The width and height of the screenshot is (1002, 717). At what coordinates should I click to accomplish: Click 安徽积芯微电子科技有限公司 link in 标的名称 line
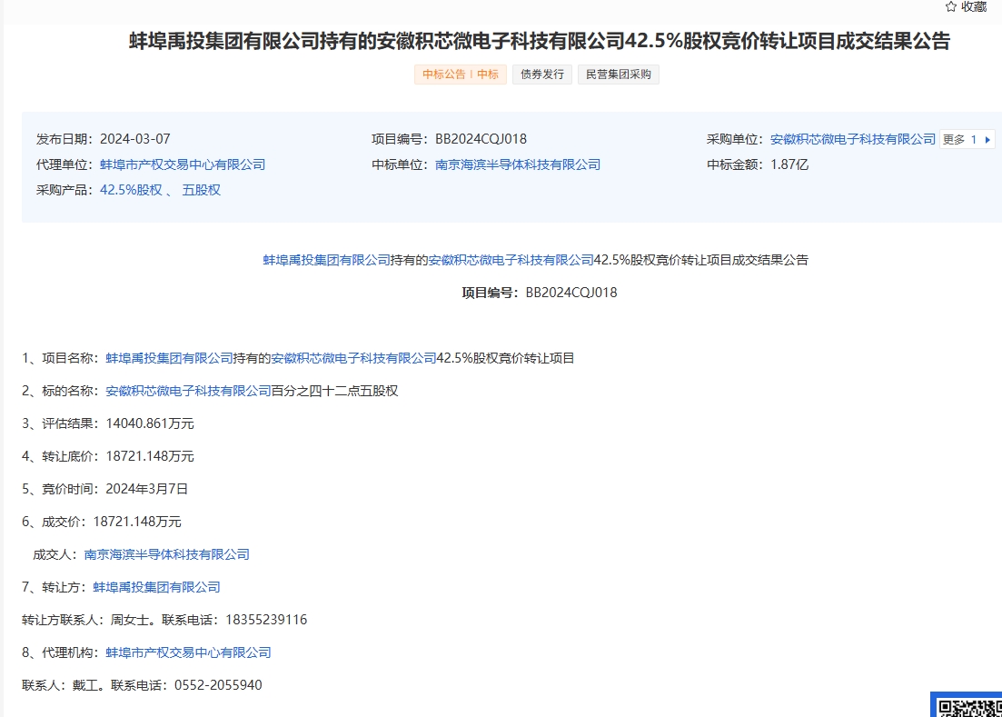189,391
